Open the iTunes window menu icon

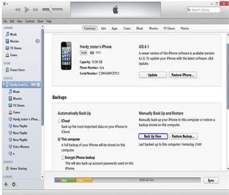tap(5, 4)
